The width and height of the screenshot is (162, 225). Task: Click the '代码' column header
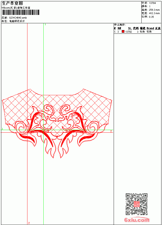[x=136, y=28]
